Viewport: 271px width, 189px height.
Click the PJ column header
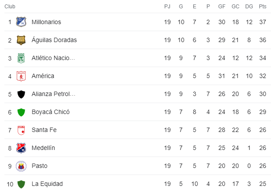coord(167,7)
